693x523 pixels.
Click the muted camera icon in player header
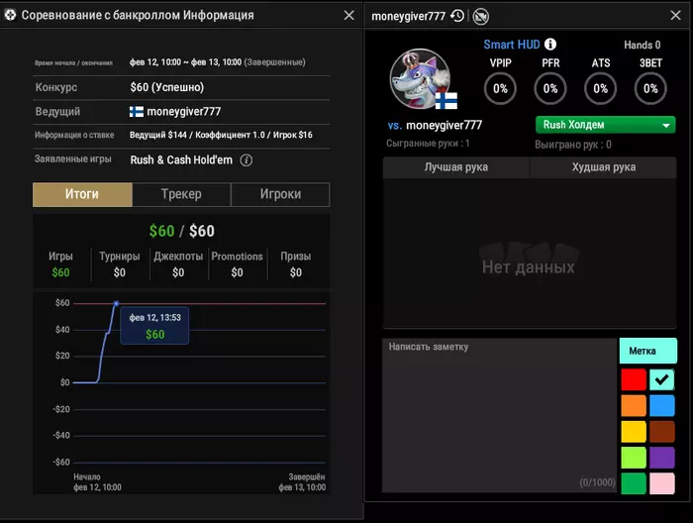click(480, 17)
